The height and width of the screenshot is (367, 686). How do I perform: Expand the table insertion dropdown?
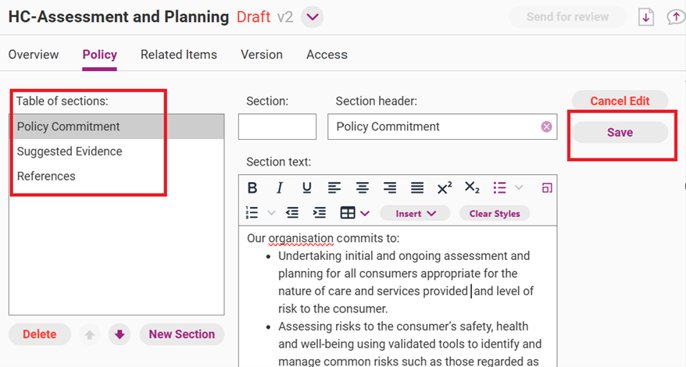(x=365, y=213)
